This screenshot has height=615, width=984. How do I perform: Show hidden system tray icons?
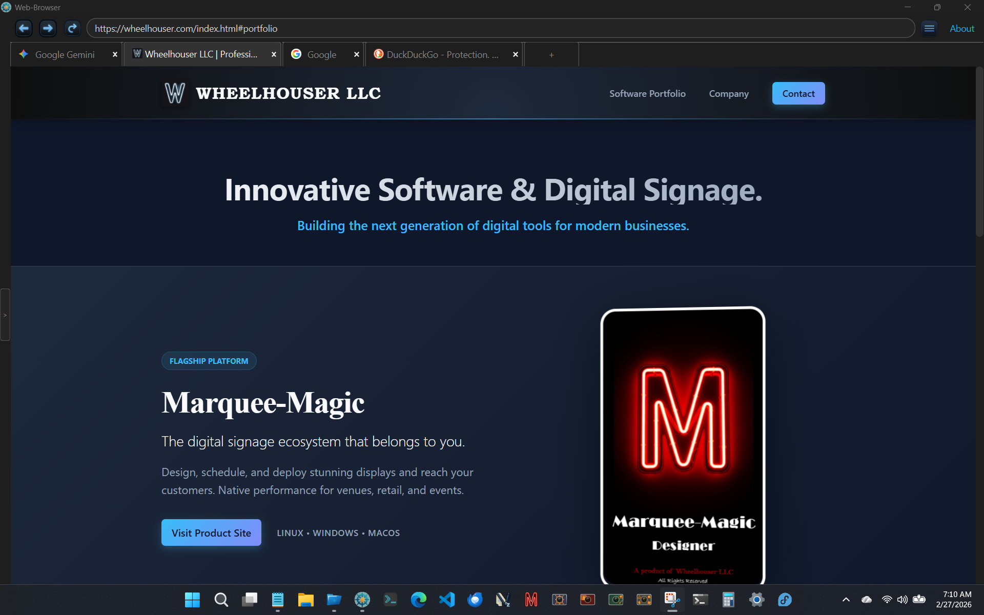pos(846,600)
